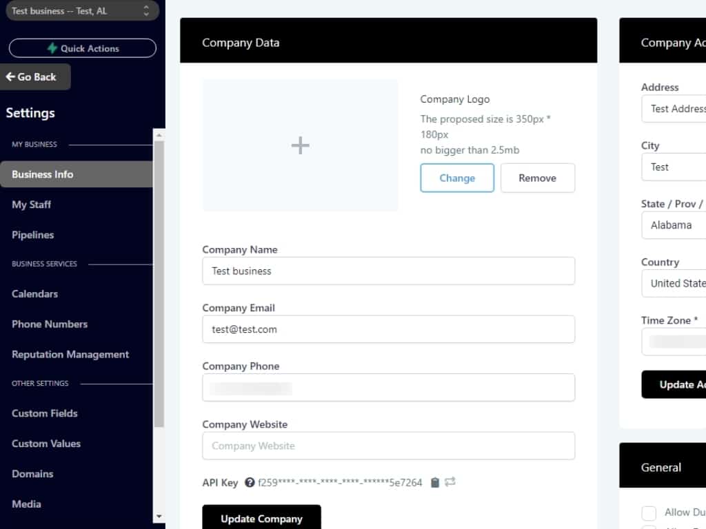This screenshot has width=706, height=529.
Task: Click into the Company Website input field
Action: 388,446
